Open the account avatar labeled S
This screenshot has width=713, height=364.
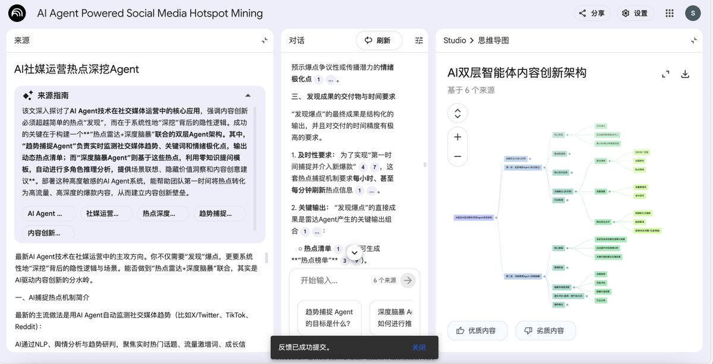(x=693, y=13)
